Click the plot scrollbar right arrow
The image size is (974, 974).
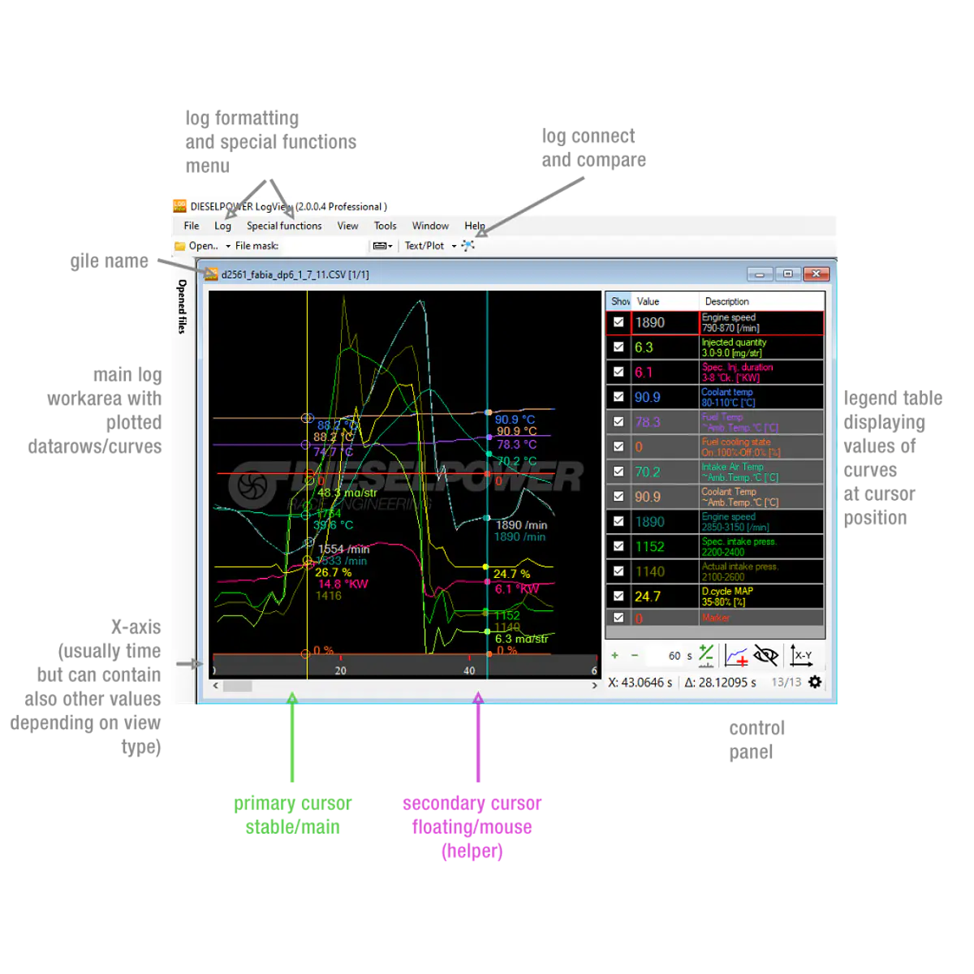pyautogui.click(x=594, y=686)
